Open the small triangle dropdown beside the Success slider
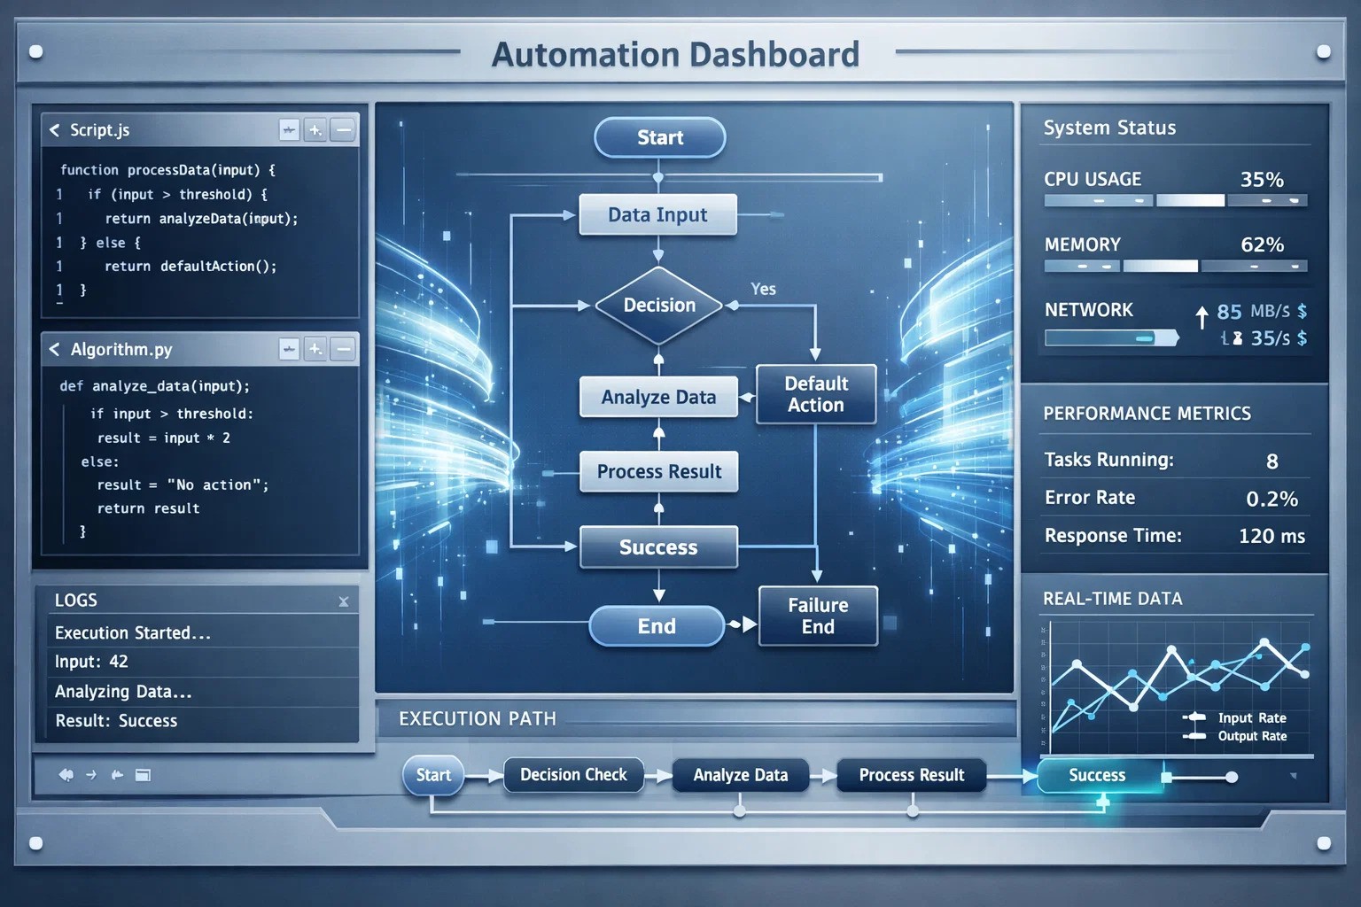The height and width of the screenshot is (907, 1361). [1294, 776]
